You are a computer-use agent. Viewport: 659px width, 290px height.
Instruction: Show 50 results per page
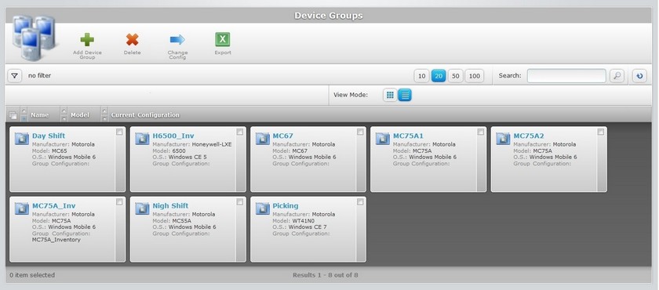[455, 76]
